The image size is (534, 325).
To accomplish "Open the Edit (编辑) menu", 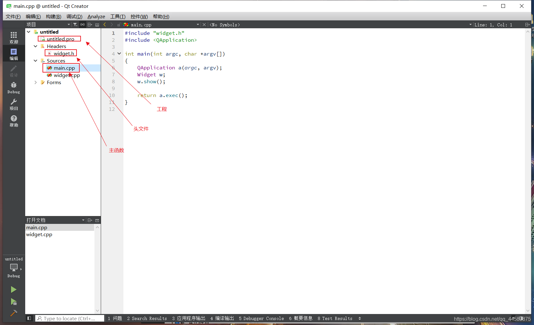I will point(33,16).
